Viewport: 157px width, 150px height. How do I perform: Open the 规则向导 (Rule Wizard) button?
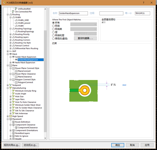click(12, 145)
